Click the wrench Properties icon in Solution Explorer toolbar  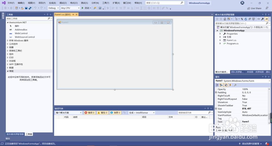click(263, 19)
